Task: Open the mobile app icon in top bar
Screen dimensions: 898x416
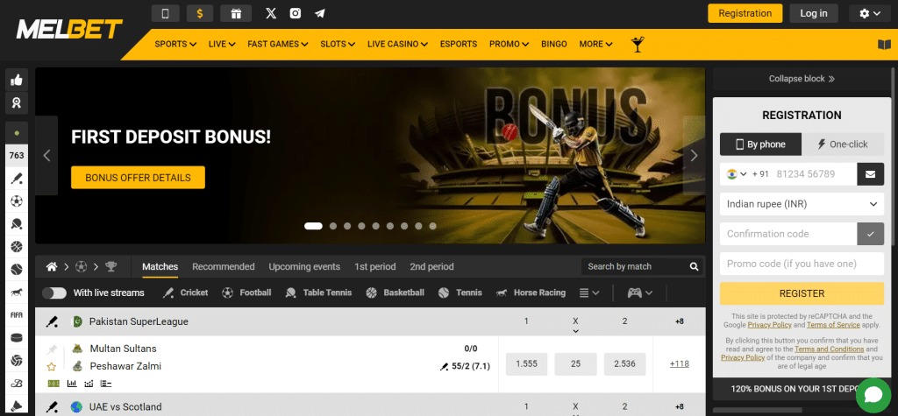Action: (x=165, y=13)
